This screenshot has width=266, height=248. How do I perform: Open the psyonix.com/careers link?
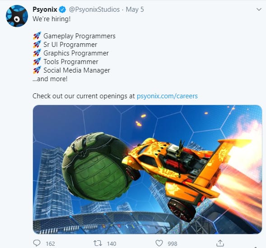coord(167,96)
